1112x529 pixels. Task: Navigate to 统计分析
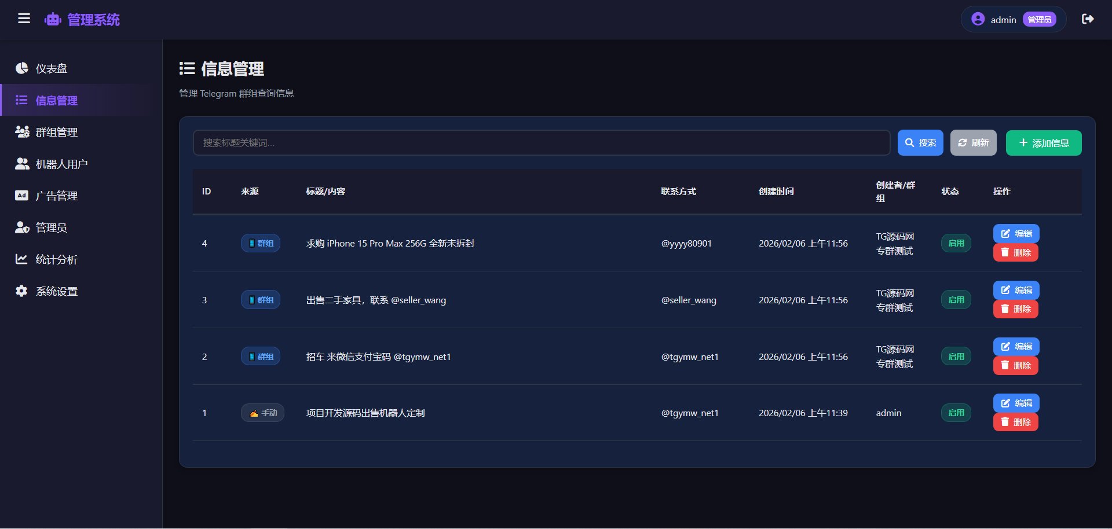(x=56, y=259)
